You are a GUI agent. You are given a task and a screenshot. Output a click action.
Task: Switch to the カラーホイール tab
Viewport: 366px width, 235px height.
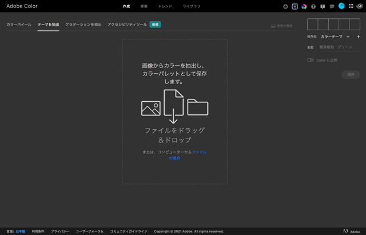[x=19, y=25]
